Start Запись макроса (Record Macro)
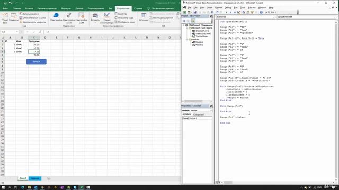339x190 pixels. [x=29, y=14]
